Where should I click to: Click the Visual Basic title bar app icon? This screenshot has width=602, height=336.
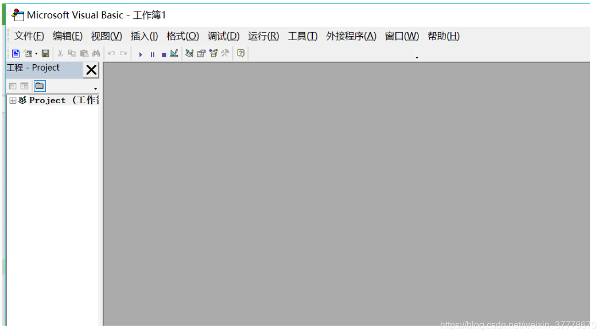18,15
